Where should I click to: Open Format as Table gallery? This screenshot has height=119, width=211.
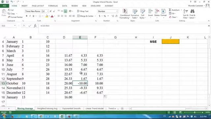(x=135, y=14)
